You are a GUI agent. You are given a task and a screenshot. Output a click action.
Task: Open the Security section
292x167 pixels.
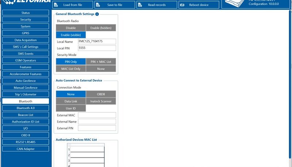point(26,20)
